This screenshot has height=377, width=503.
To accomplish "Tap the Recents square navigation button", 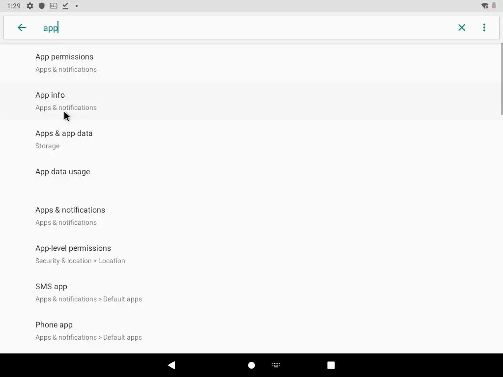I will (x=331, y=365).
